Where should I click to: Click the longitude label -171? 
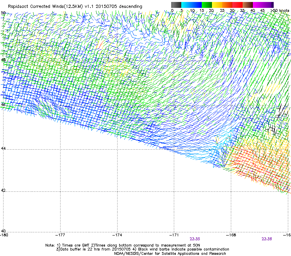click(x=174, y=235)
